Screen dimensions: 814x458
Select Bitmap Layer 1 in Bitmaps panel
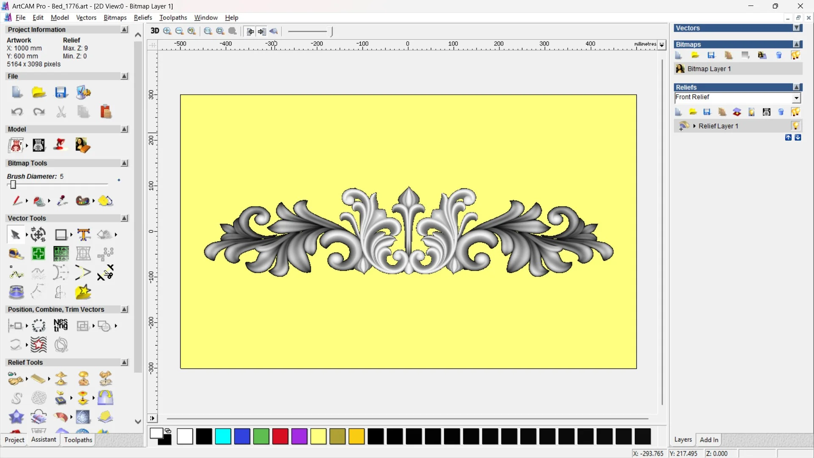coord(709,69)
